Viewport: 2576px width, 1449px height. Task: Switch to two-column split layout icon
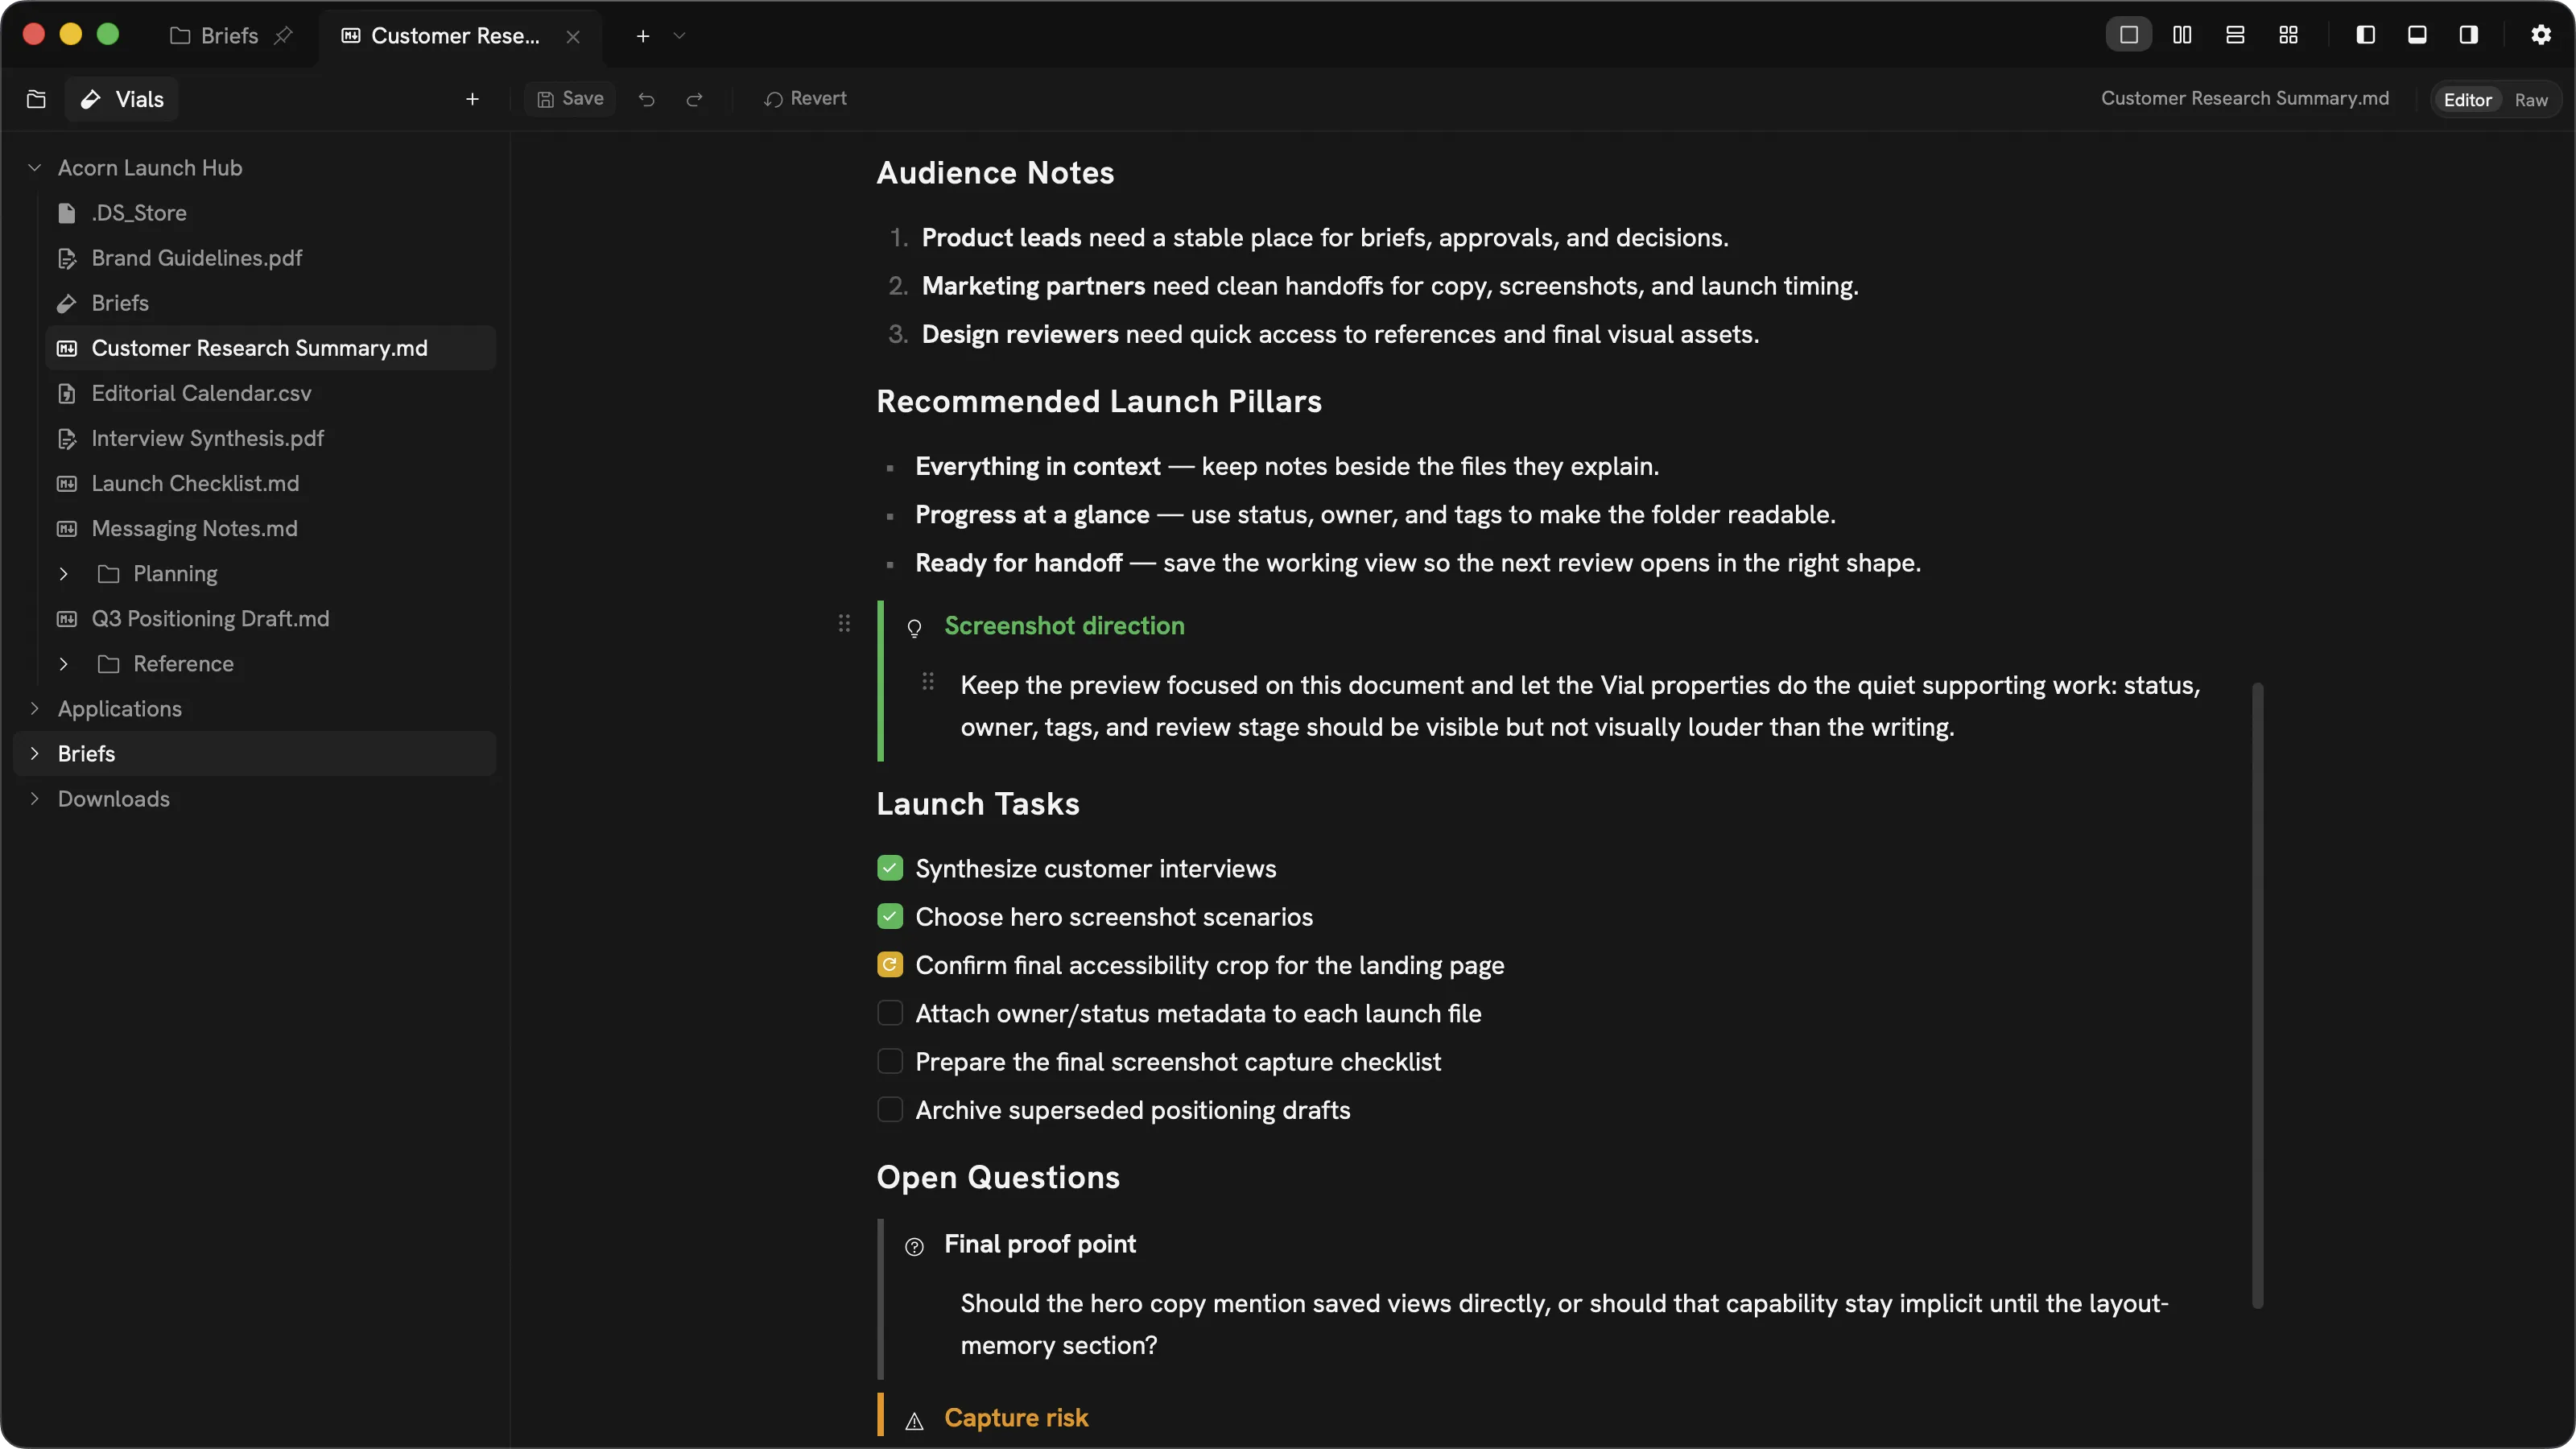pyautogui.click(x=2182, y=35)
